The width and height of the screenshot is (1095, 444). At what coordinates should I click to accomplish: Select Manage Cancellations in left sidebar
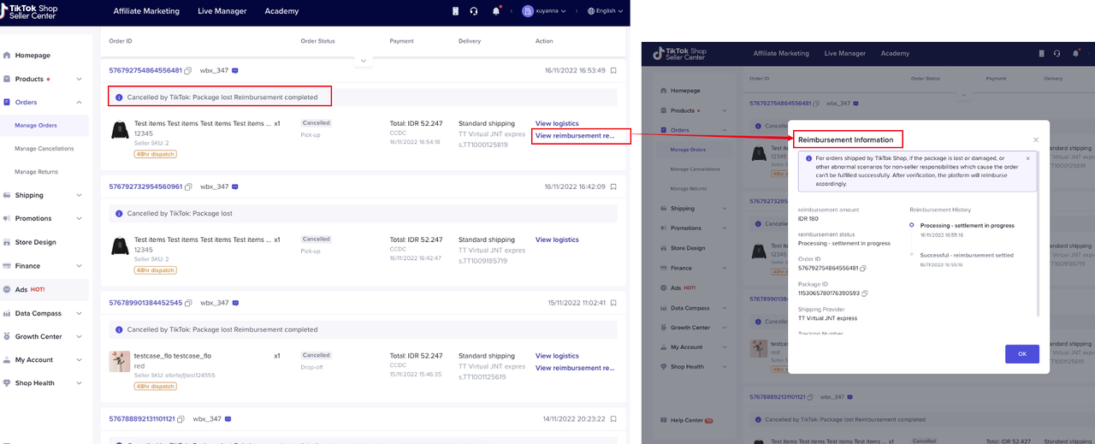click(44, 149)
